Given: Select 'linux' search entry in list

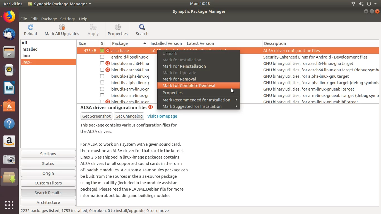Looking at the screenshot, I should [48, 56].
